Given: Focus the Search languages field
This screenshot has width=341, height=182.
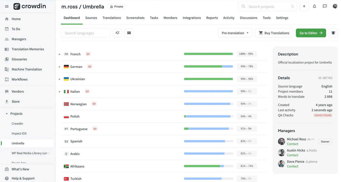Looking at the screenshot, I should click(86, 33).
